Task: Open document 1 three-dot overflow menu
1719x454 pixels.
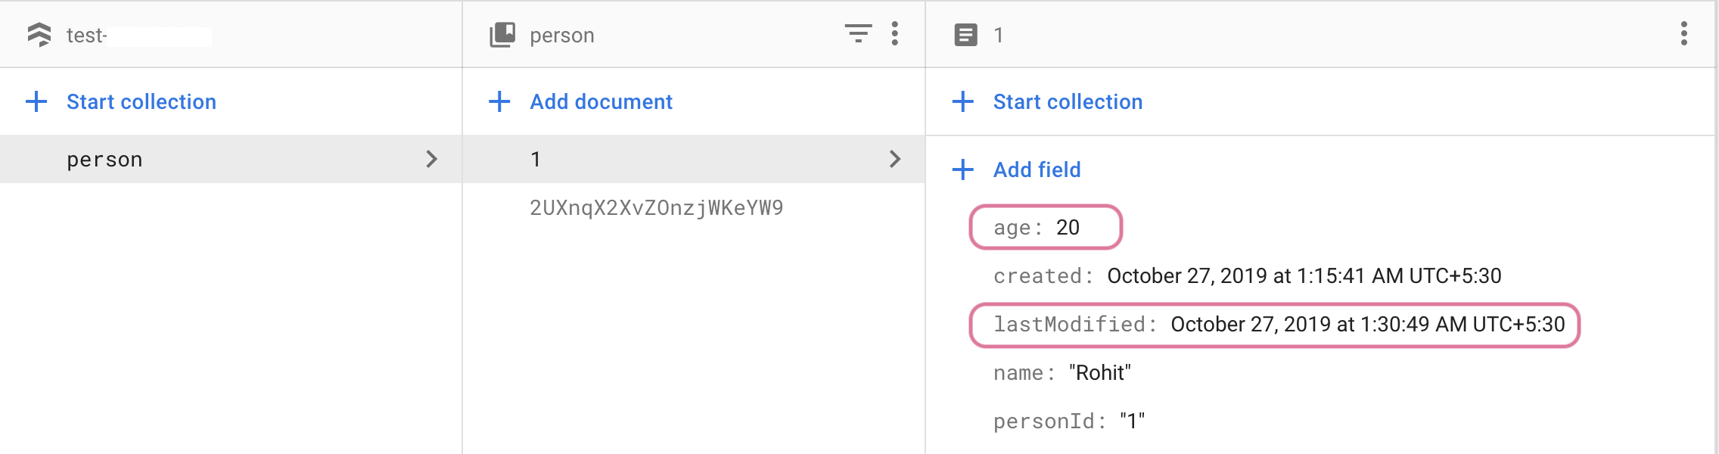Action: pos(1684,33)
